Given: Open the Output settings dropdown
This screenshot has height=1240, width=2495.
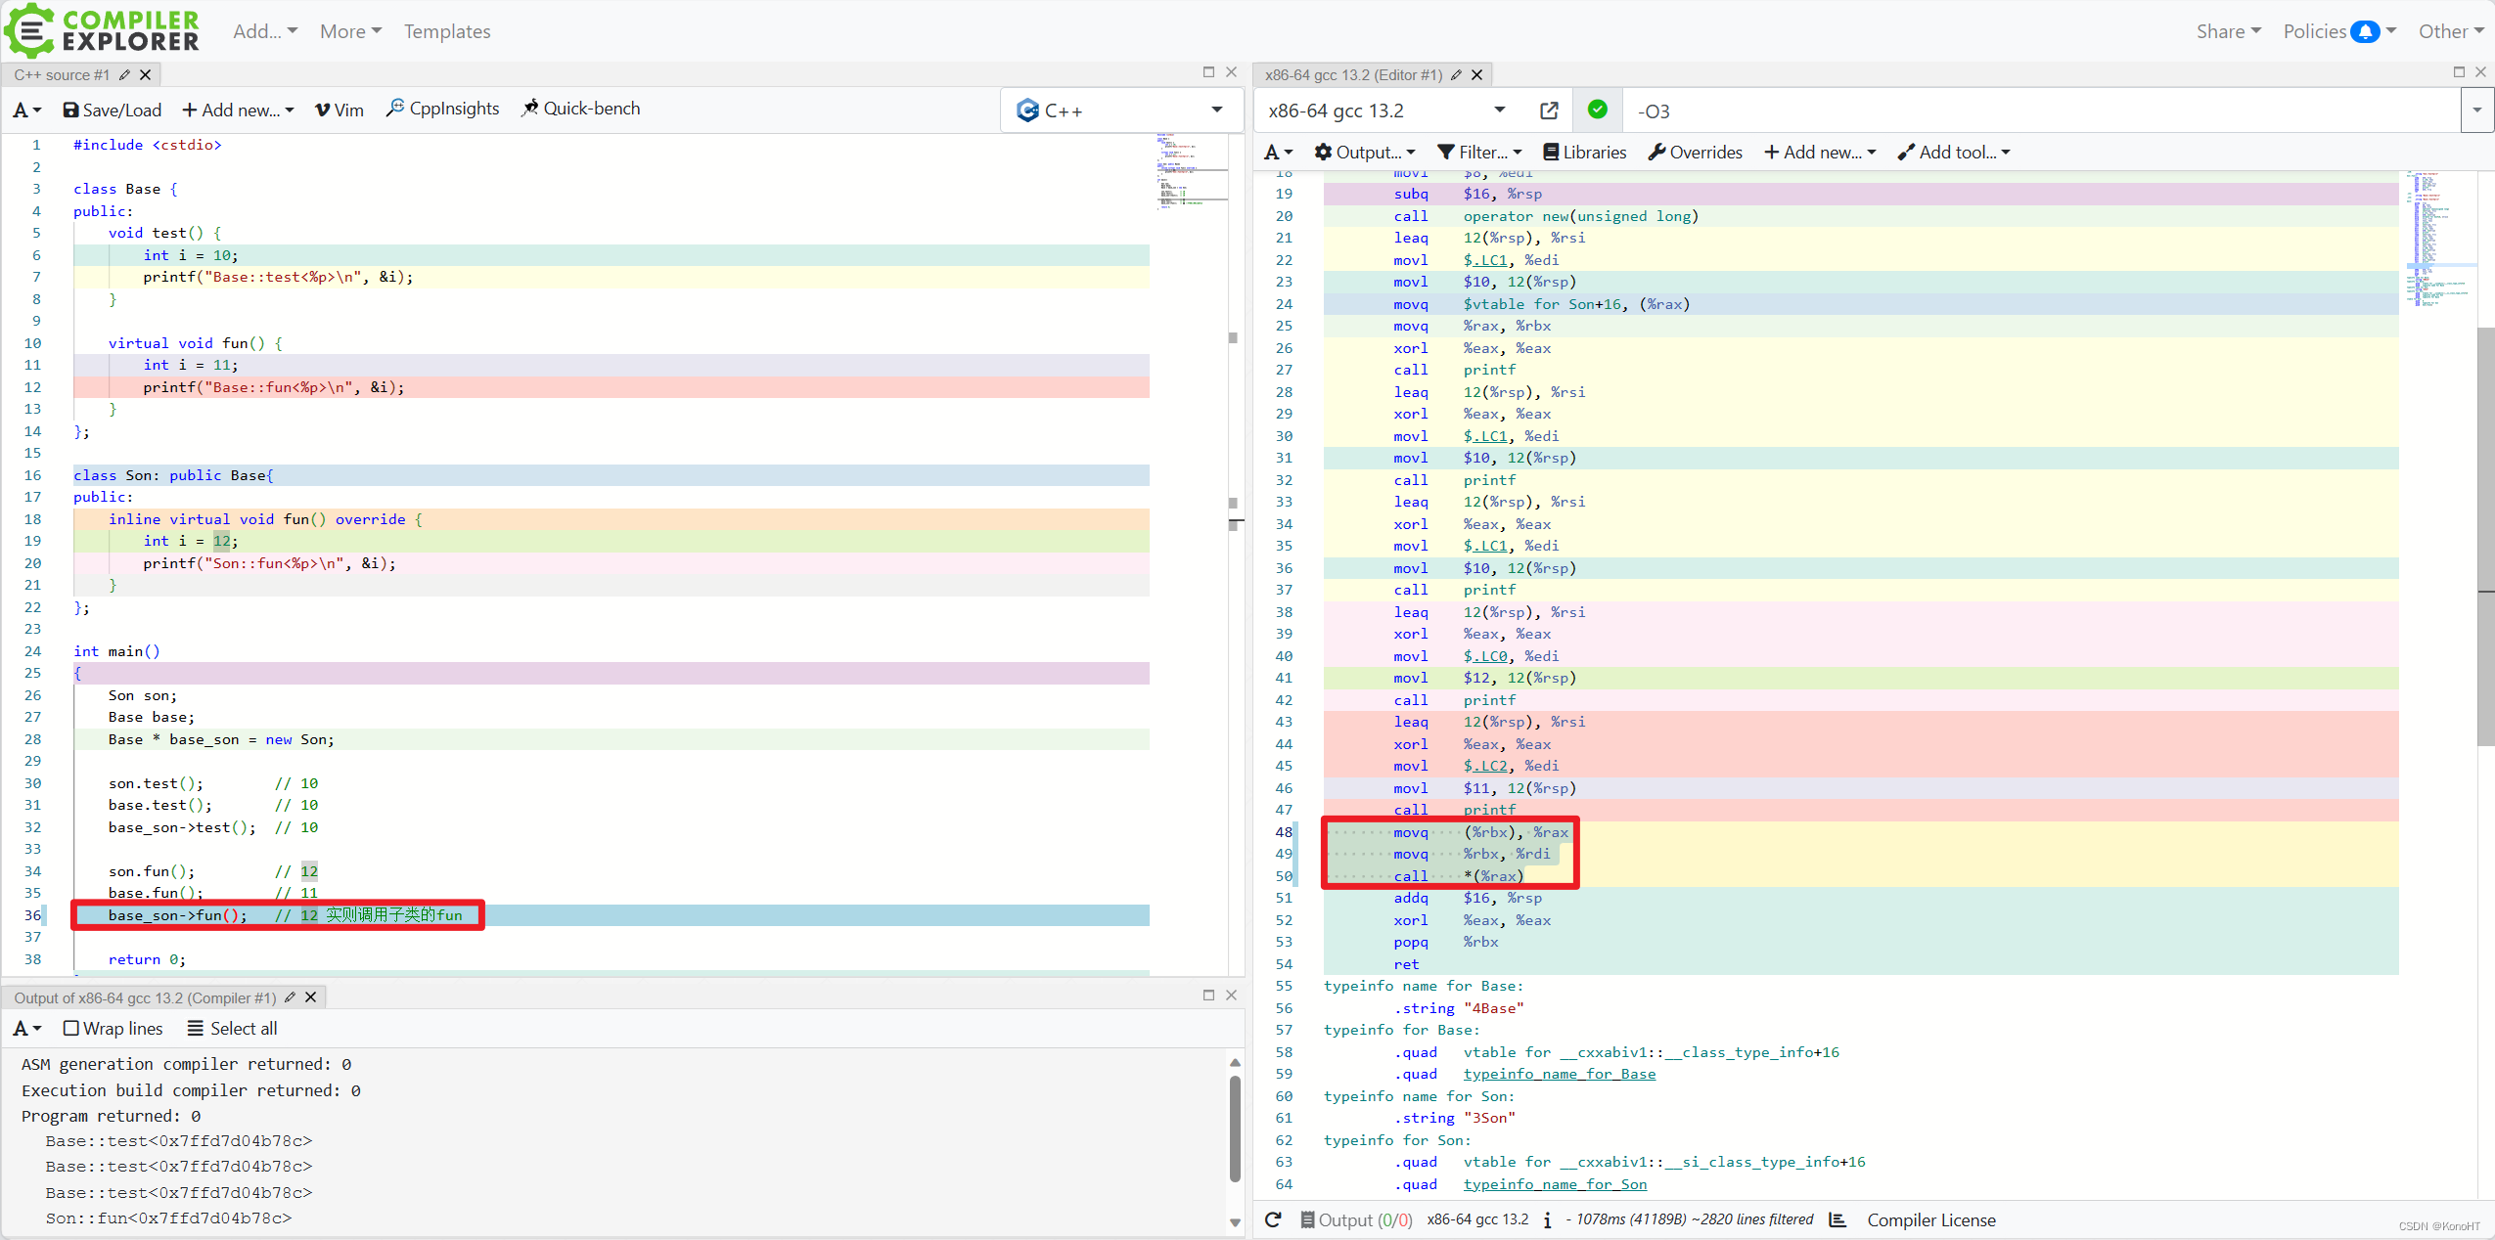Looking at the screenshot, I should coord(1365,152).
